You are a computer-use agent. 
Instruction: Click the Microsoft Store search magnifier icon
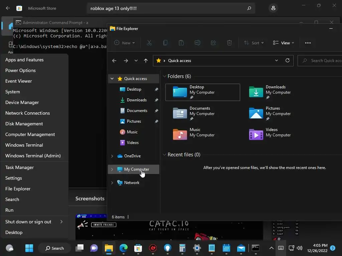point(249,8)
